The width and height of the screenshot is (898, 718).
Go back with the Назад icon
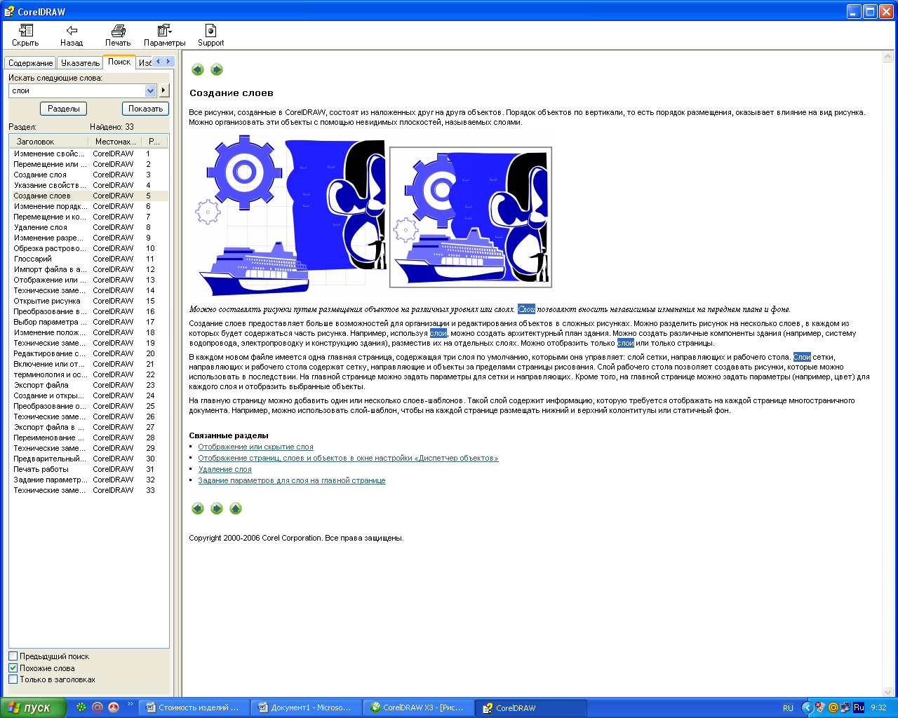point(72,35)
